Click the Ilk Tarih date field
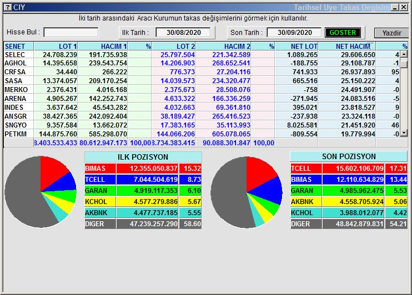 click(x=183, y=33)
